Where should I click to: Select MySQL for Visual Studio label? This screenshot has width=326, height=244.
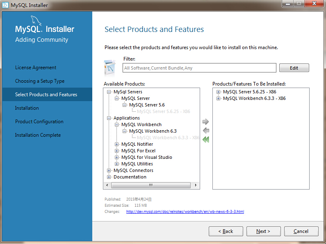point(147,157)
